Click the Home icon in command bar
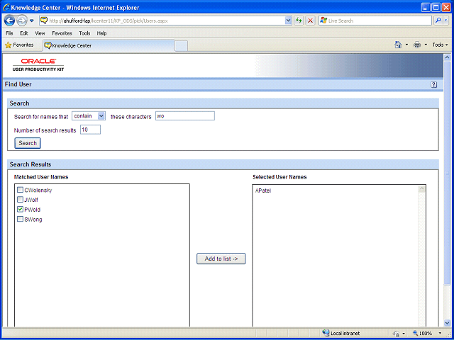This screenshot has width=454, height=340. click(399, 45)
